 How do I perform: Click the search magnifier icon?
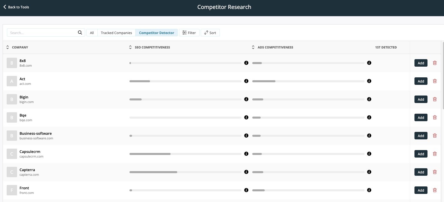tap(80, 33)
